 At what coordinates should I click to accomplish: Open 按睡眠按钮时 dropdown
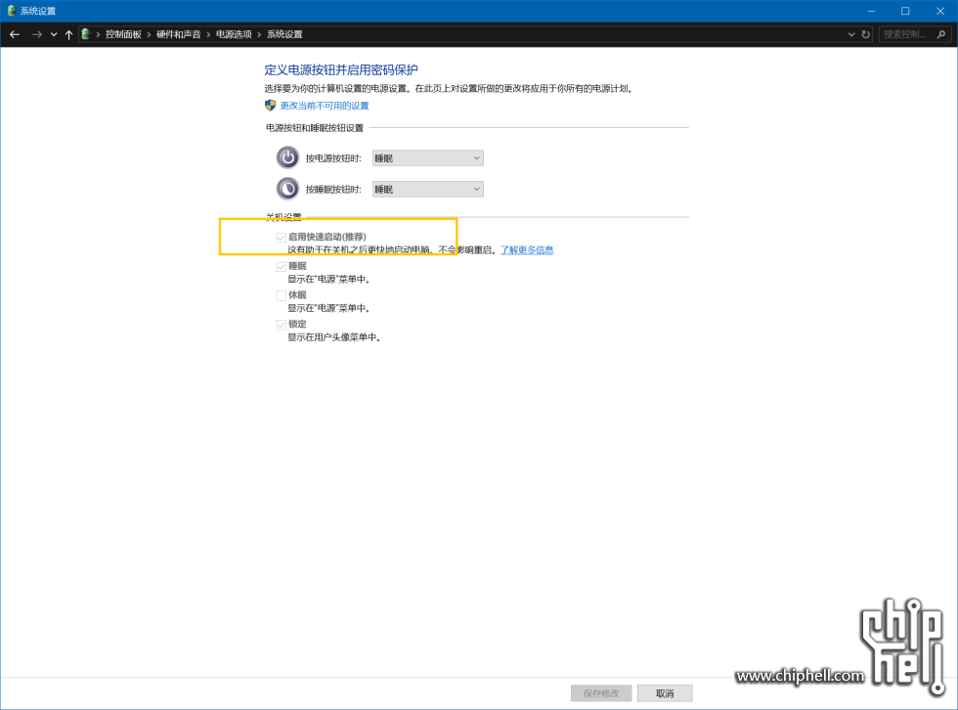tap(428, 190)
